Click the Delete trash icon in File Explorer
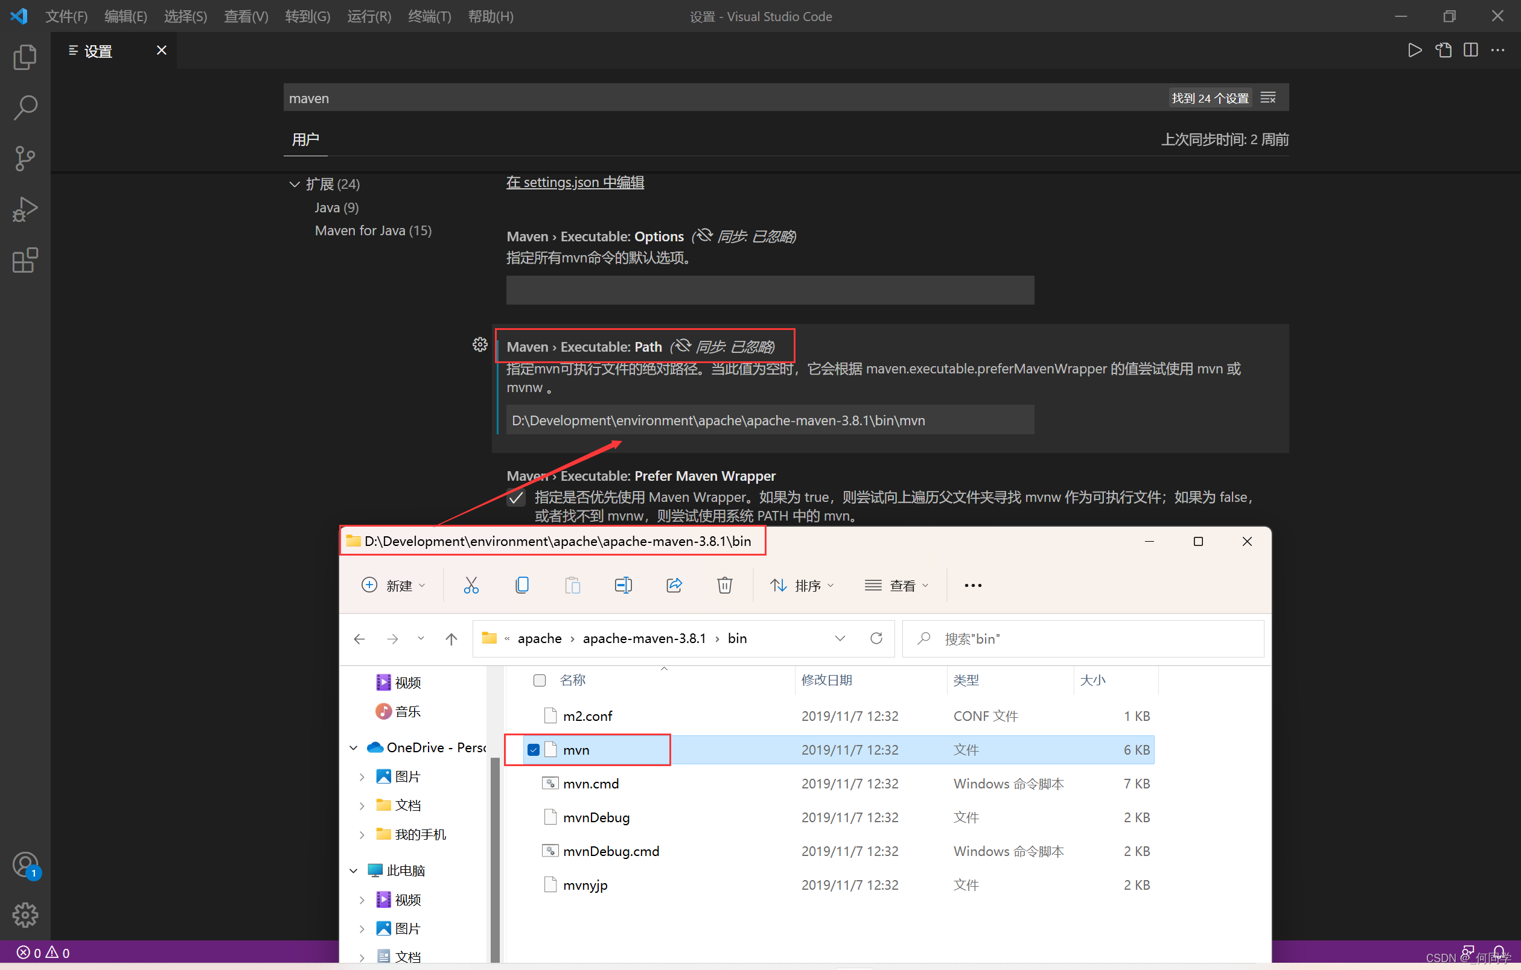1521x970 pixels. coord(724,585)
